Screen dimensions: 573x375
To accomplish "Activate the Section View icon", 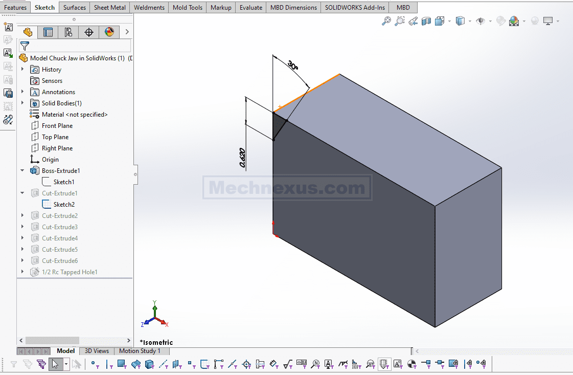I will (426, 21).
